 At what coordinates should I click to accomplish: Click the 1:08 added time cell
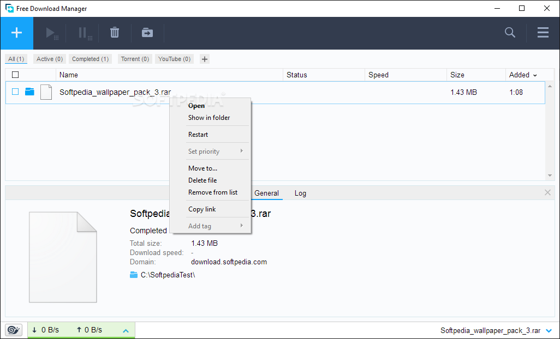coord(516,92)
